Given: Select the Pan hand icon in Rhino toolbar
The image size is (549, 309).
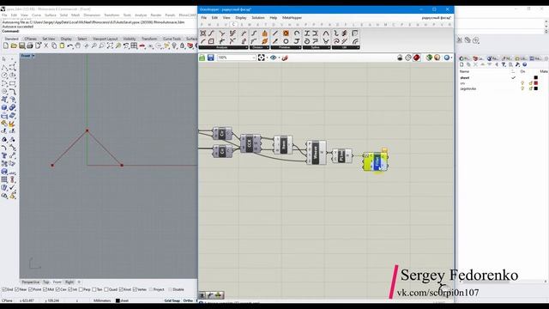Looking at the screenshot, I should pos(78,45).
